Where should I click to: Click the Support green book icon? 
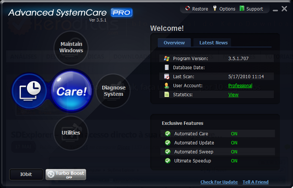point(242,8)
